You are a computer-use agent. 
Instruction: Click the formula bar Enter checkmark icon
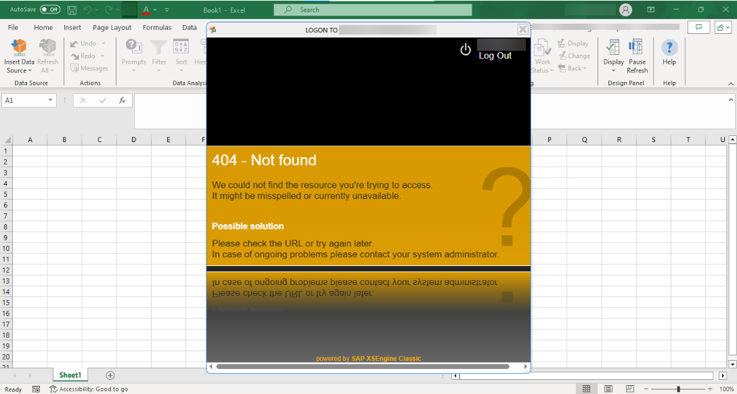pyautogui.click(x=103, y=100)
